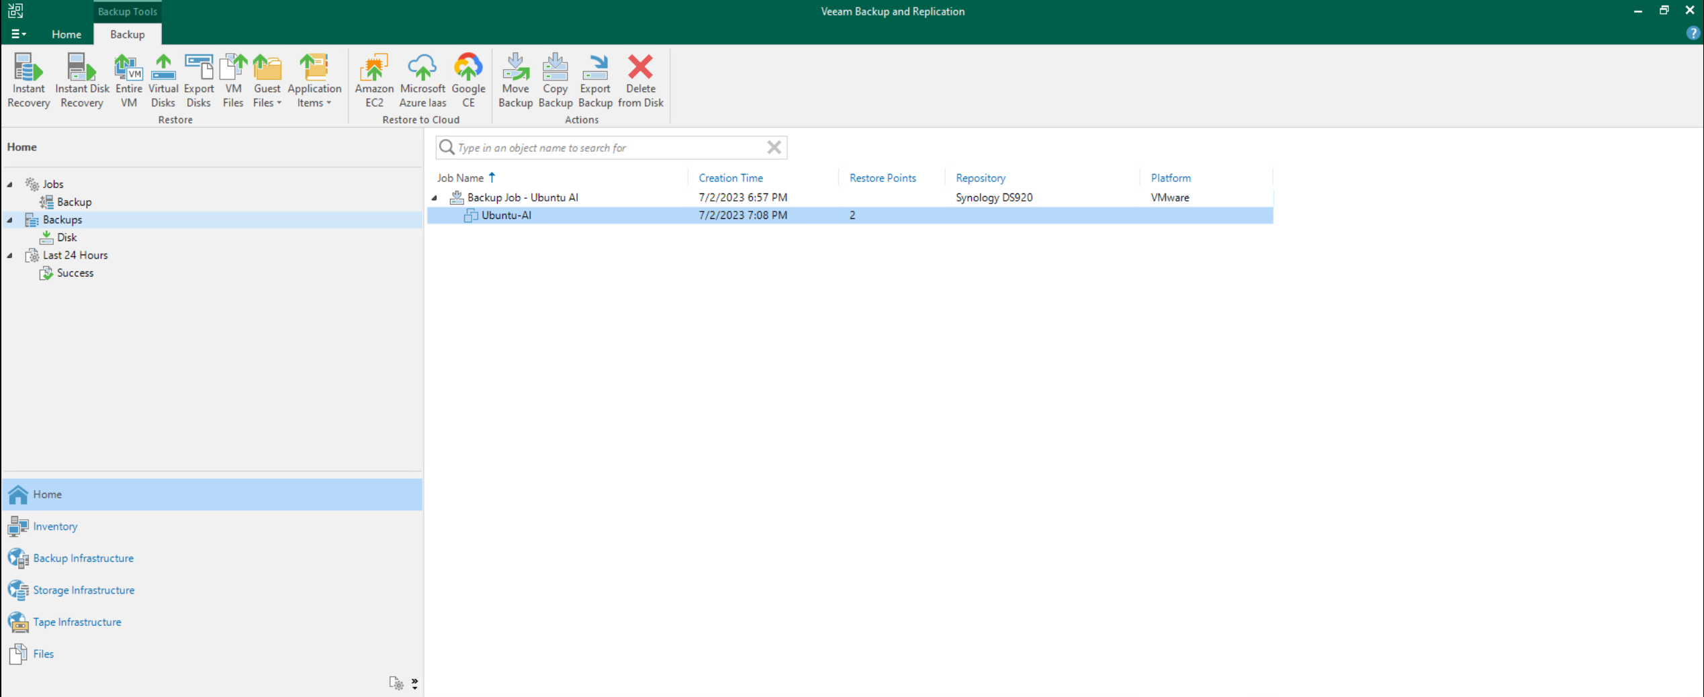
Task: Collapse the Backups tree node
Action: coord(10,220)
